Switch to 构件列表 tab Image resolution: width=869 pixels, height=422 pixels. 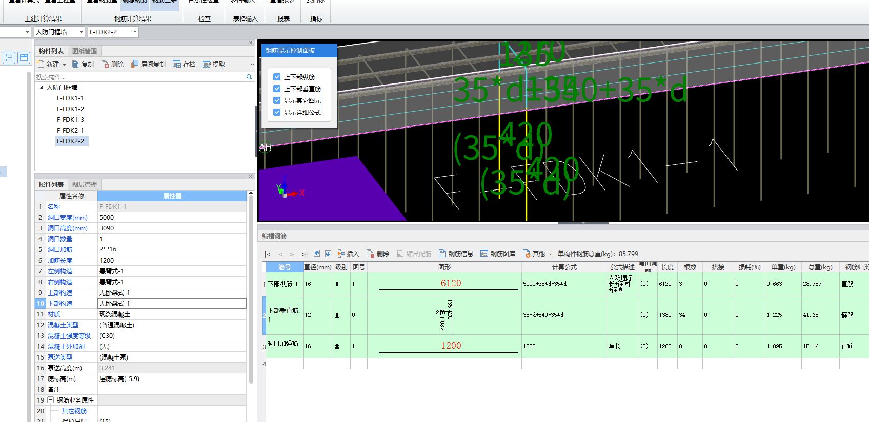coord(51,51)
